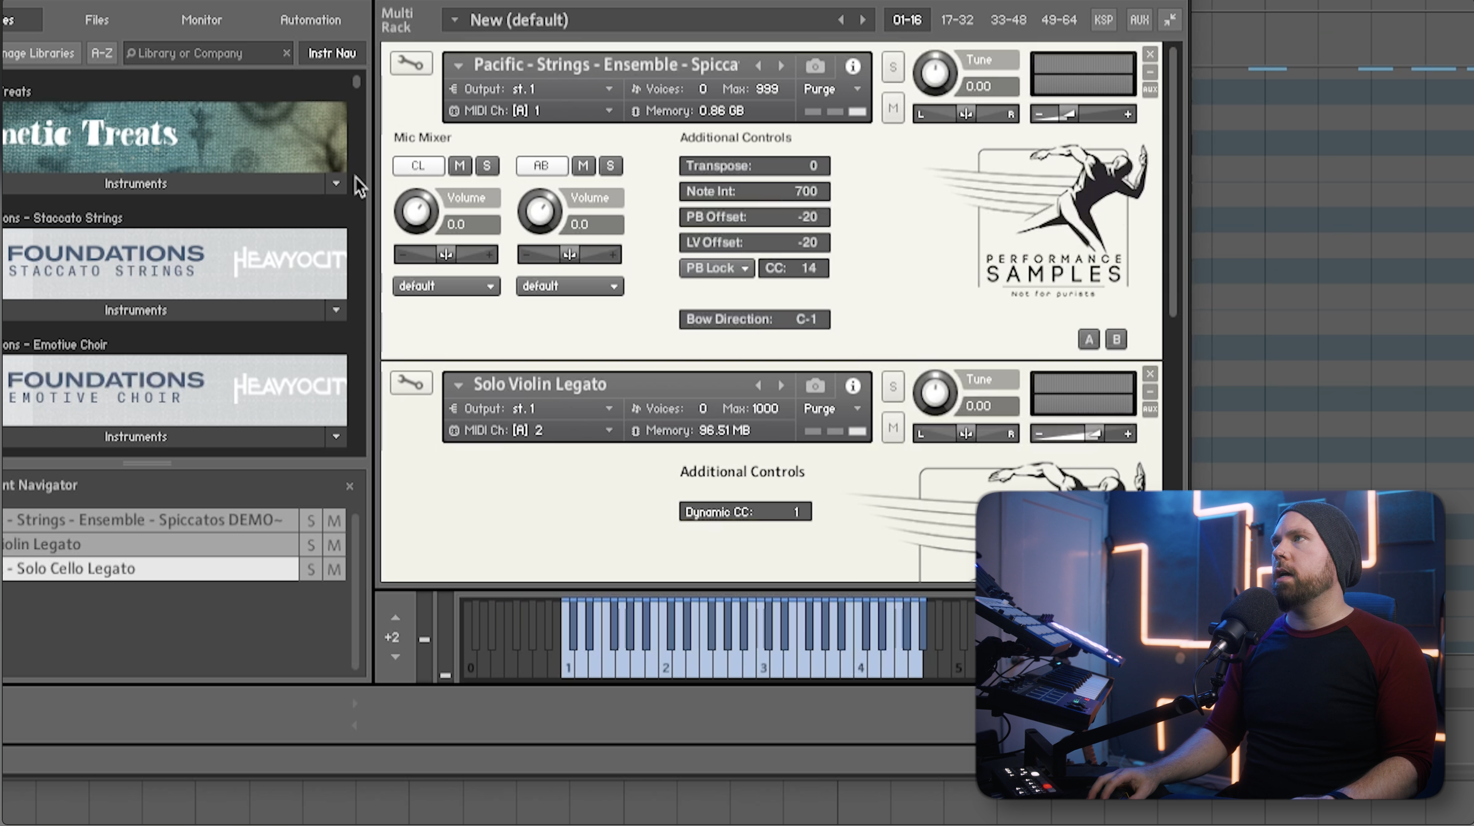Switch to the Automation tab
Screen dimensions: 1474x826
pyautogui.click(x=310, y=20)
